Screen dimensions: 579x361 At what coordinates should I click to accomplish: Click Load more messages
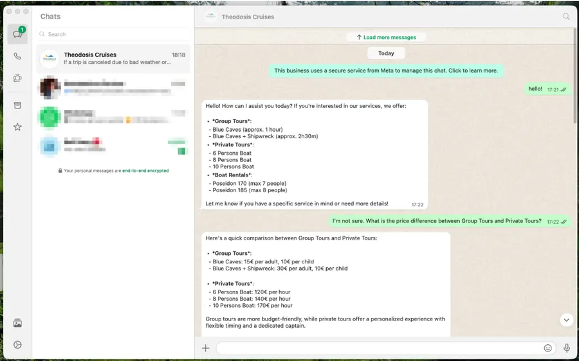[x=386, y=37]
